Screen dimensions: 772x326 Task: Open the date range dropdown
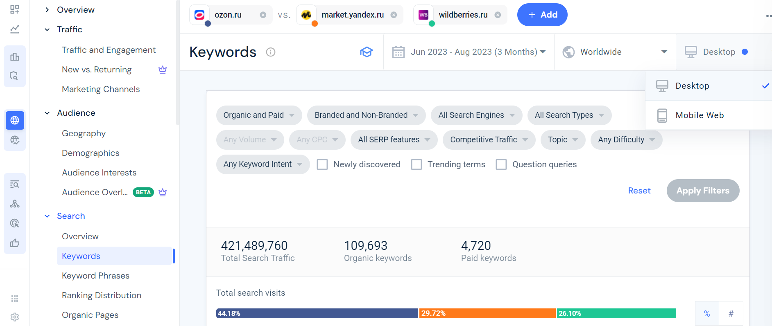pyautogui.click(x=469, y=52)
